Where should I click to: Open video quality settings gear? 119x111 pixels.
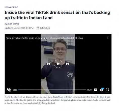tap(101, 90)
